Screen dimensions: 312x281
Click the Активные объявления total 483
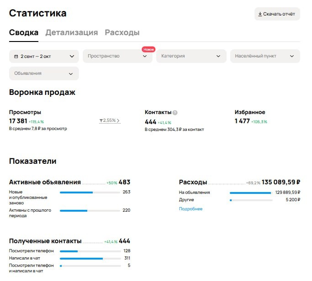(124, 182)
